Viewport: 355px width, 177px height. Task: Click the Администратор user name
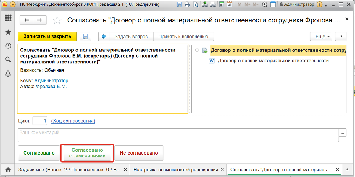point(297,4)
